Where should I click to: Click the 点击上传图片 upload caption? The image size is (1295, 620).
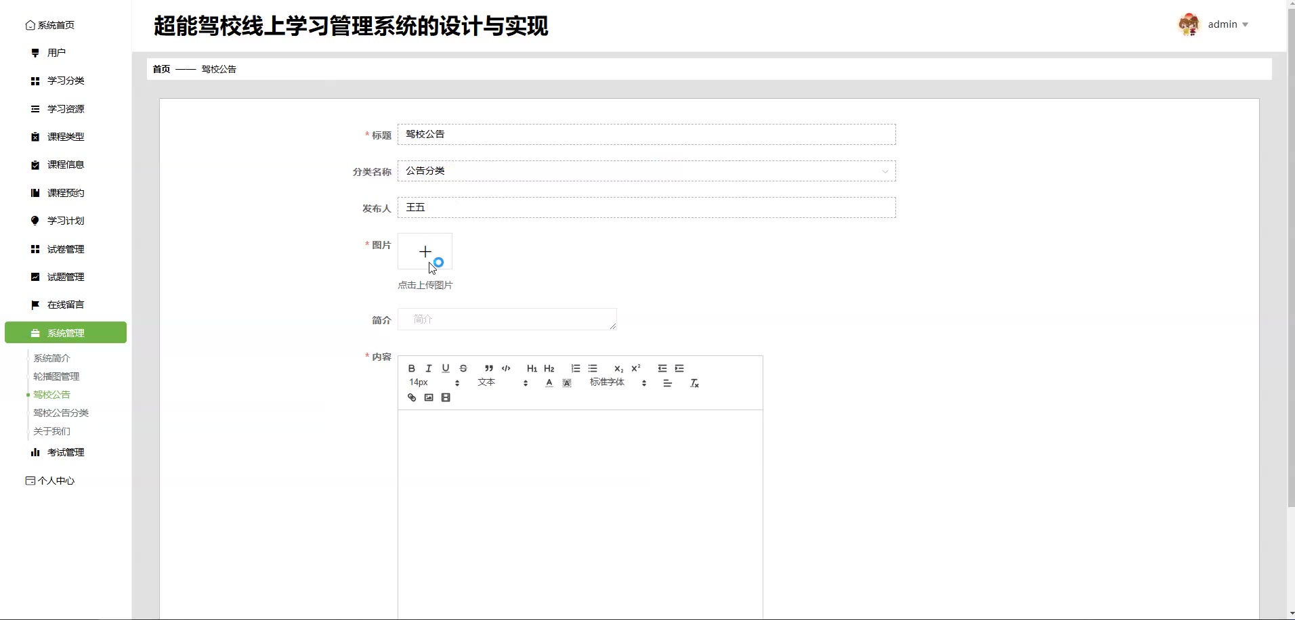point(425,285)
